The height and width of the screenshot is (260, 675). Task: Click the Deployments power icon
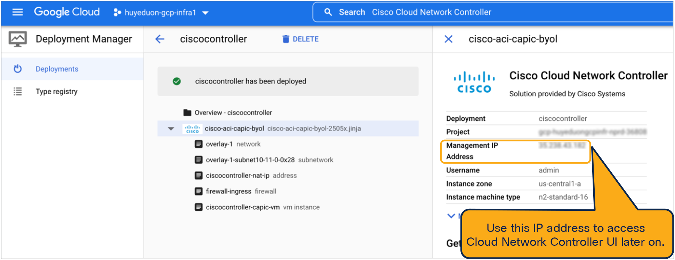coord(17,69)
